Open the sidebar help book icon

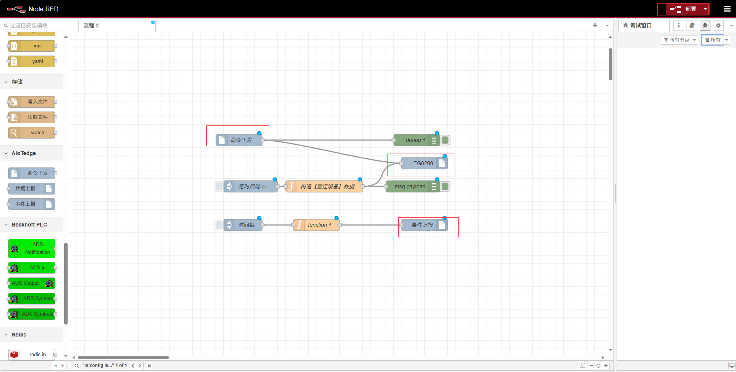point(692,25)
